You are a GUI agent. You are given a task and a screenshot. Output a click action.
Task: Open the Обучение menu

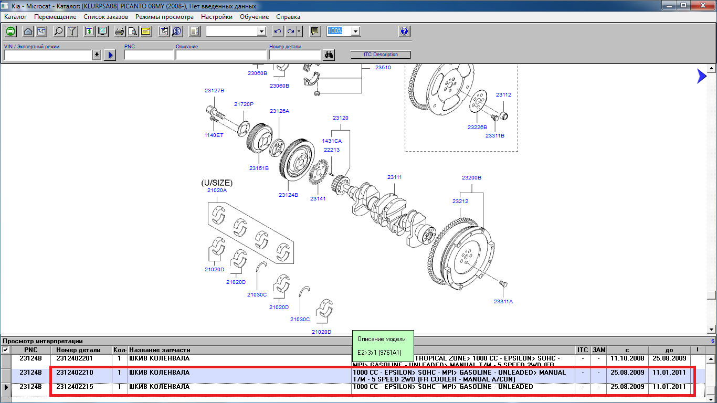point(254,17)
